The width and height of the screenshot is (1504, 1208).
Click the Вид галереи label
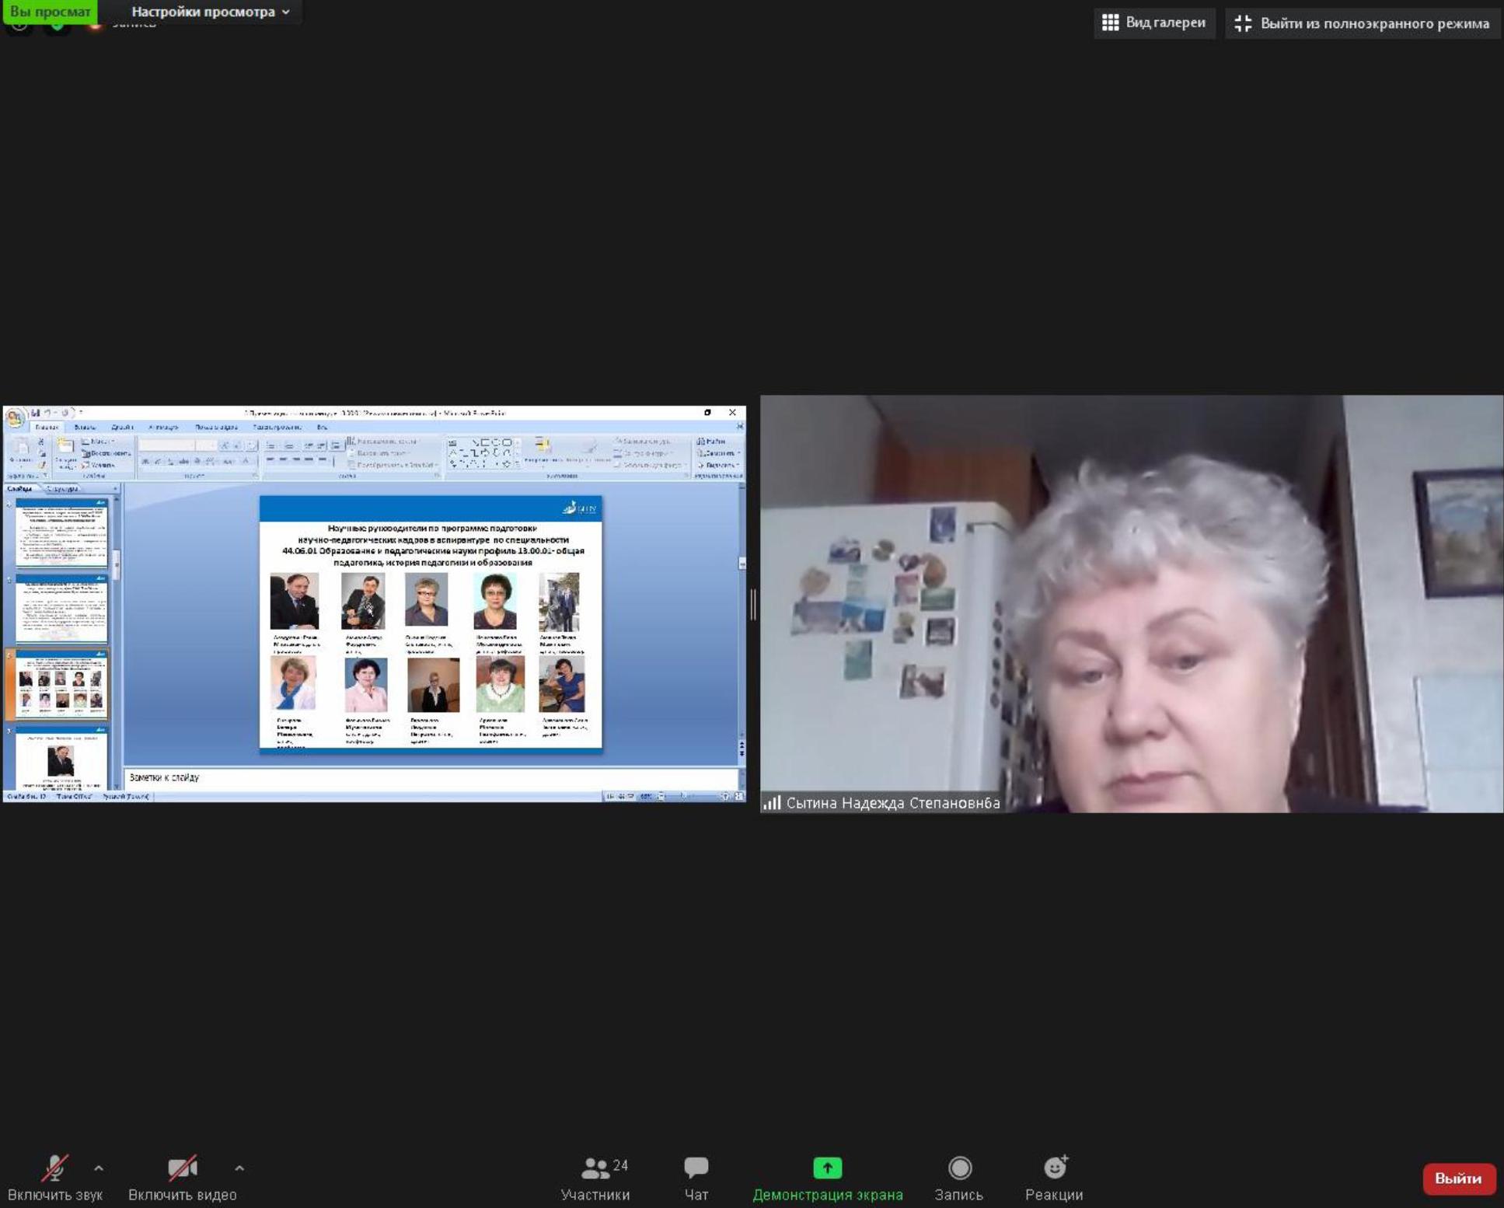(1165, 23)
